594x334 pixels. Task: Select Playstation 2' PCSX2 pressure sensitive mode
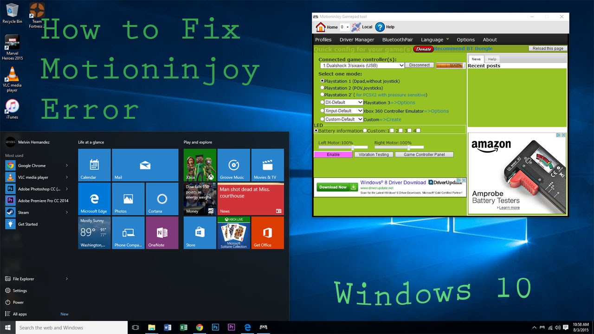323,94
